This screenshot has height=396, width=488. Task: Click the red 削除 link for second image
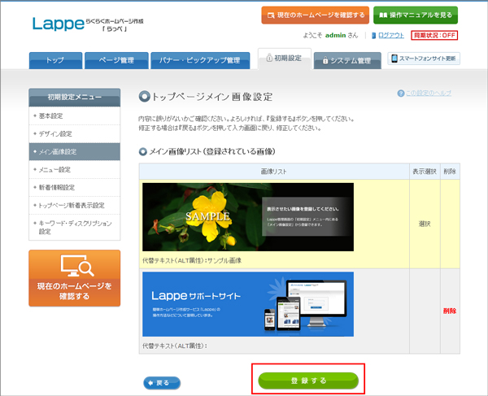(x=450, y=311)
